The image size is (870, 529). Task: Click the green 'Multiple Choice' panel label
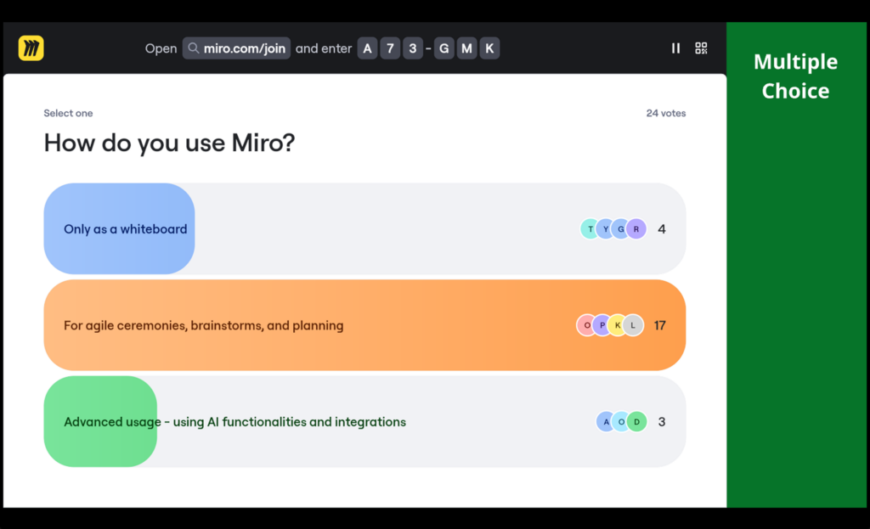coord(795,76)
